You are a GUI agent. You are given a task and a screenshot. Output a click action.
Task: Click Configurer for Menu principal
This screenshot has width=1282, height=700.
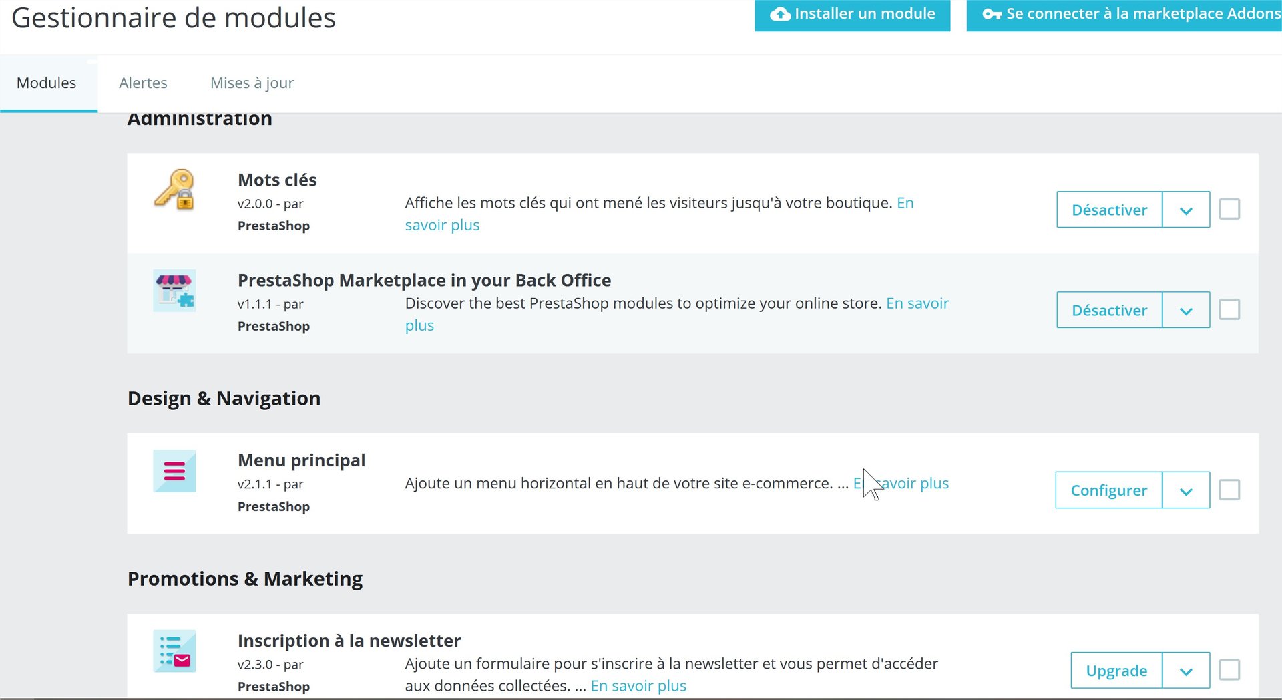click(x=1108, y=490)
